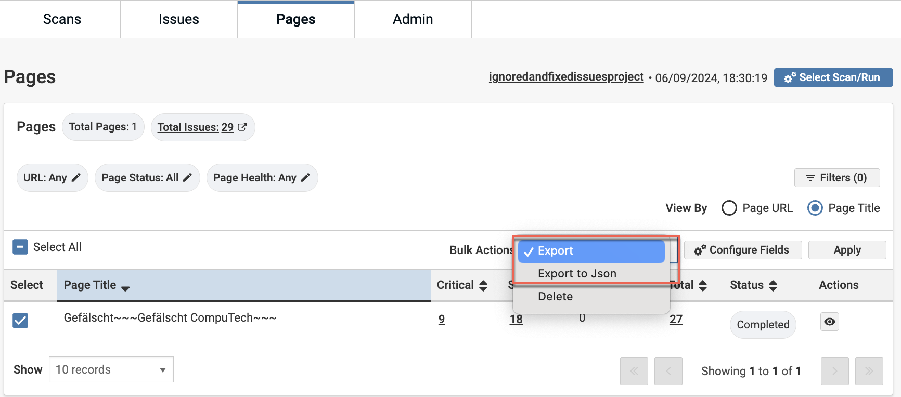This screenshot has width=901, height=397.
Task: Choose Delete in Bulk Actions list
Action: [x=555, y=296]
